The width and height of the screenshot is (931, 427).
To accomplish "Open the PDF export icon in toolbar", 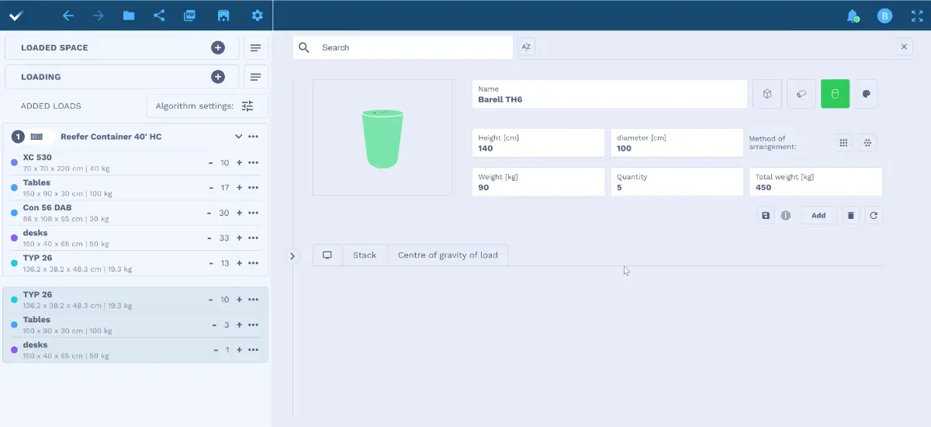I will tap(189, 16).
